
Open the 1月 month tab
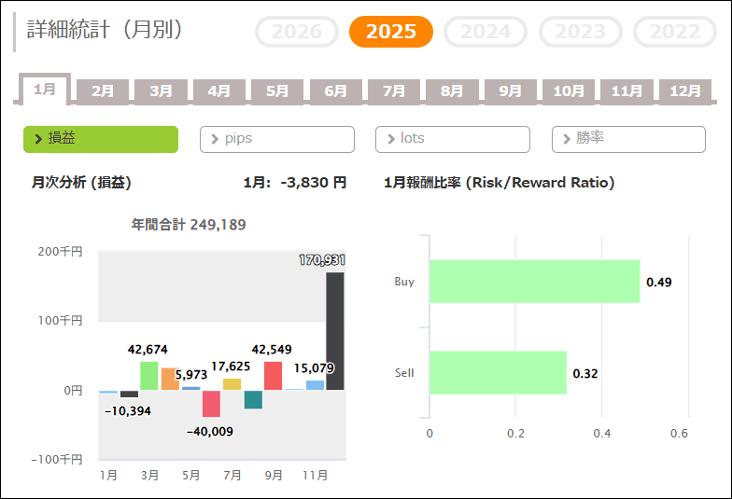(45, 90)
